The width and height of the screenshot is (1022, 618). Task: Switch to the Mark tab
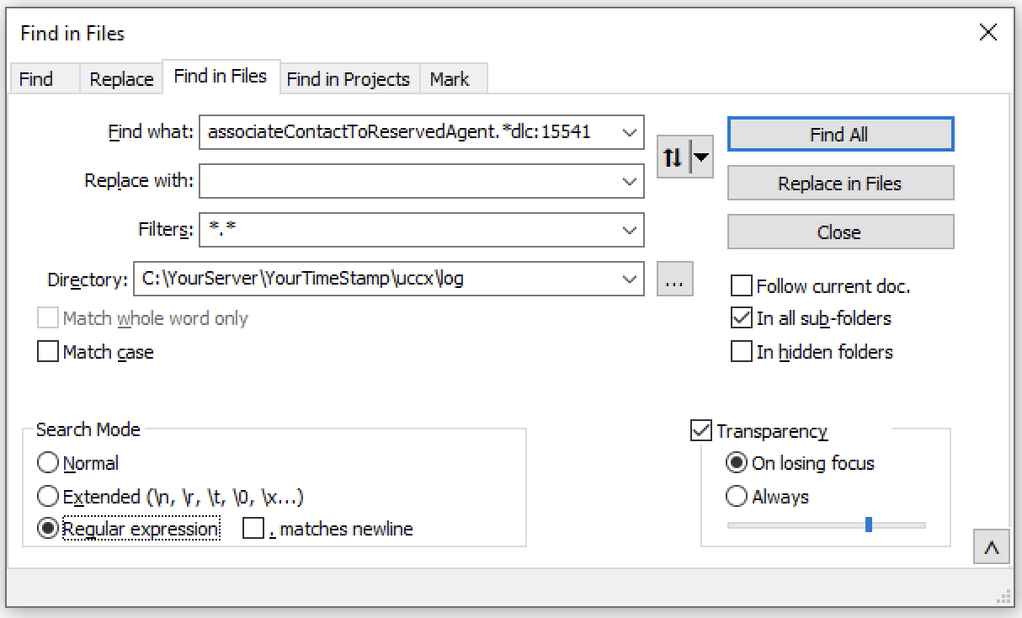tap(453, 78)
